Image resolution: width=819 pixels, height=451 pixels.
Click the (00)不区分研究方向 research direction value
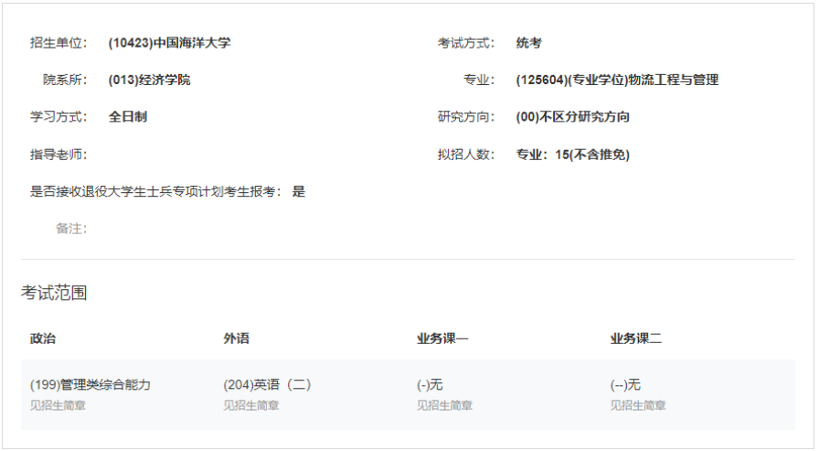572,117
